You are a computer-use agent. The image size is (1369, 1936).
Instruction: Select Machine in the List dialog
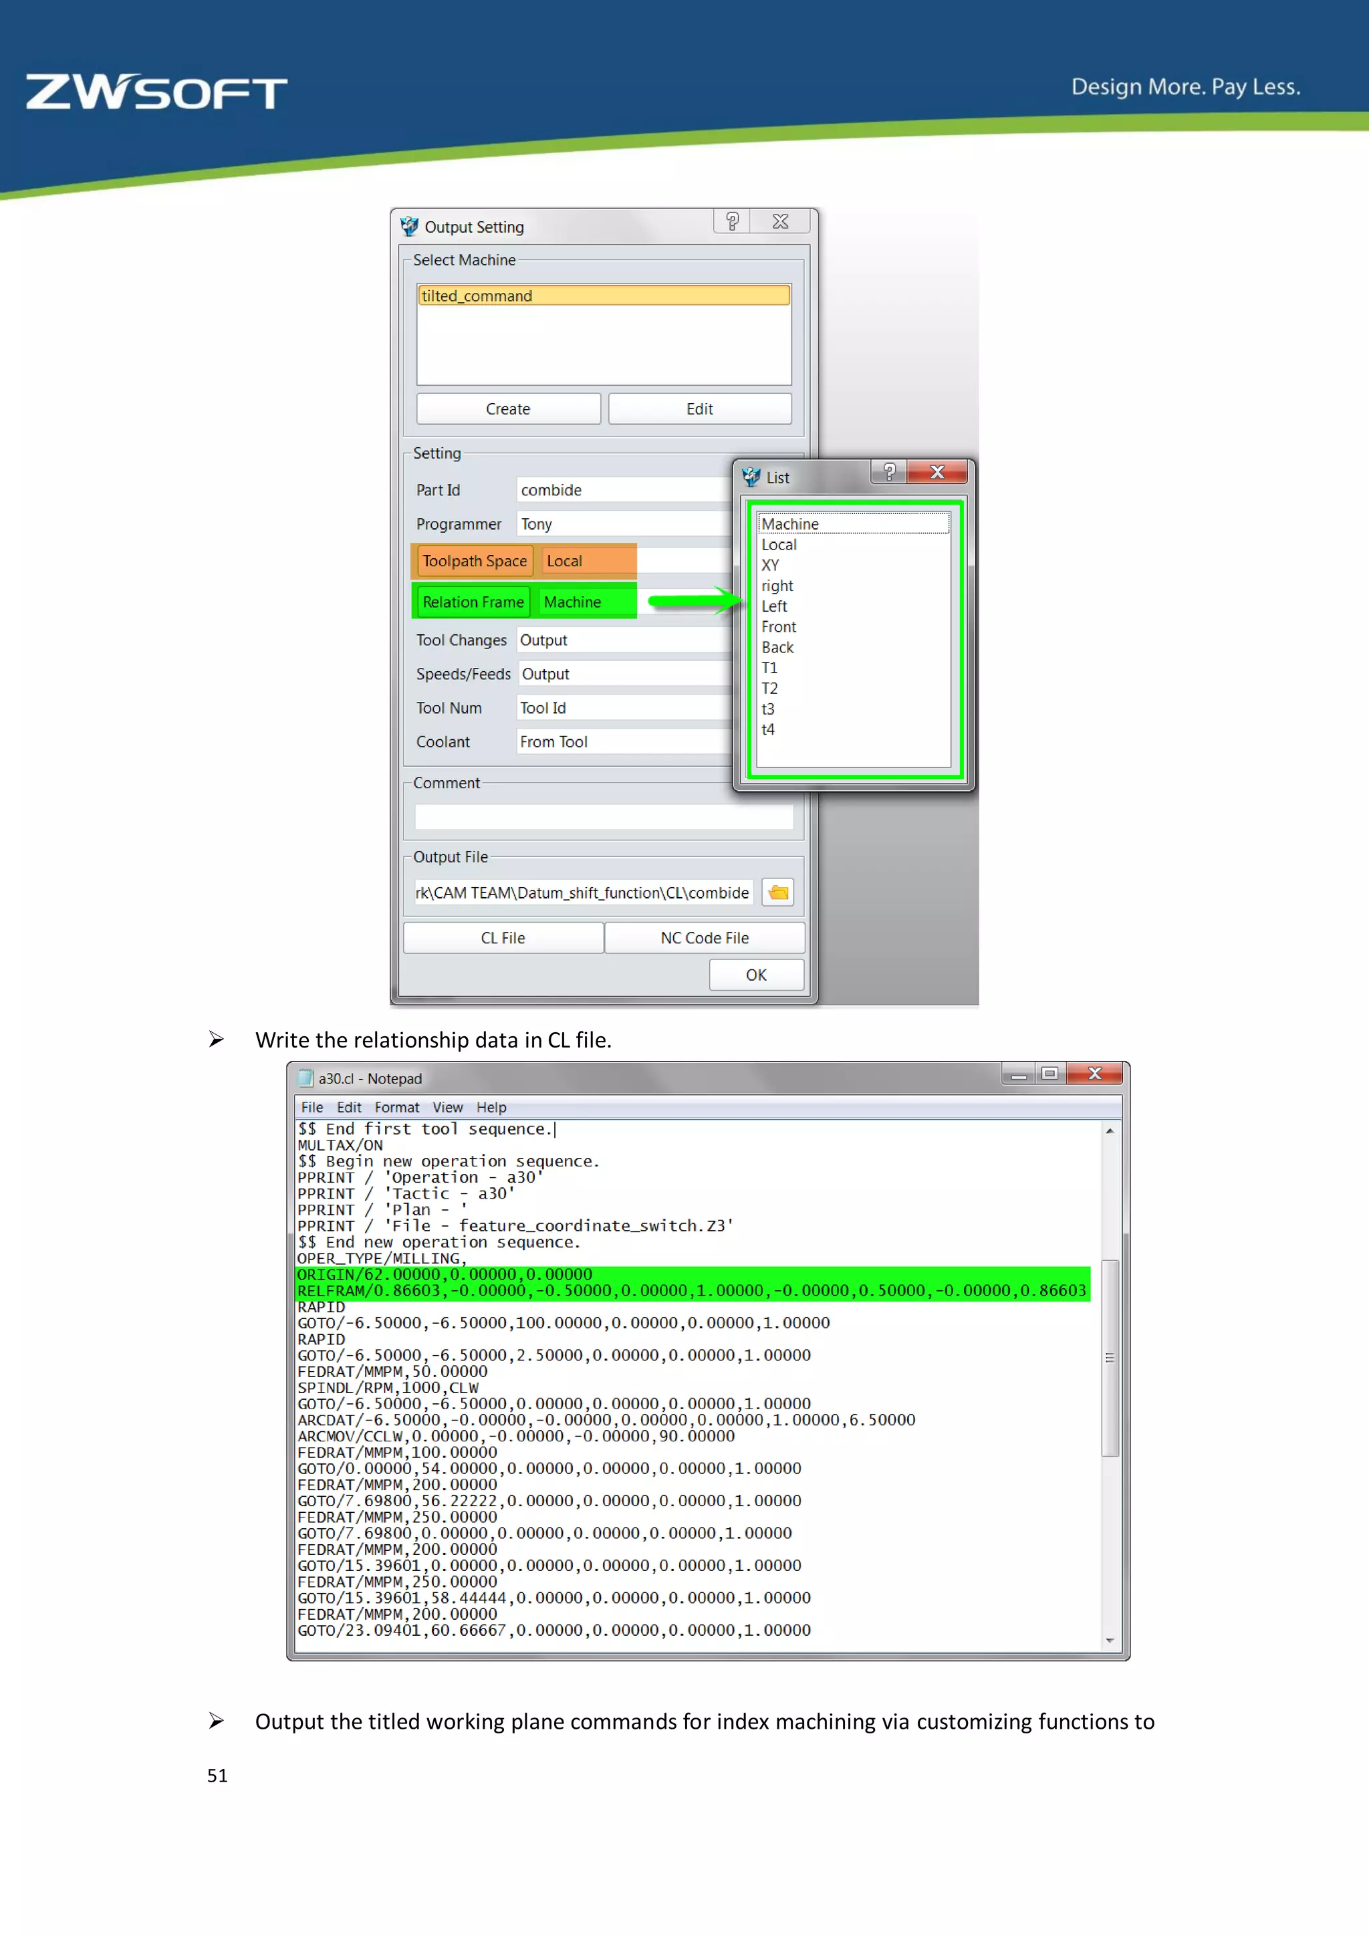click(853, 523)
